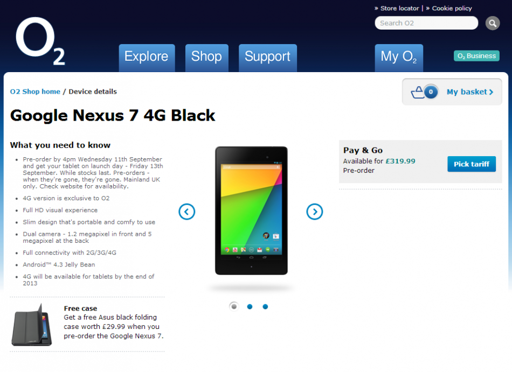Select the second carousel dot
Screen dimensions: 512x372
pyautogui.click(x=250, y=306)
